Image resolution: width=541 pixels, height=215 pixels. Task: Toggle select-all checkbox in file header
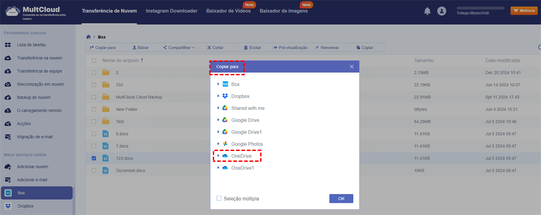(94, 60)
